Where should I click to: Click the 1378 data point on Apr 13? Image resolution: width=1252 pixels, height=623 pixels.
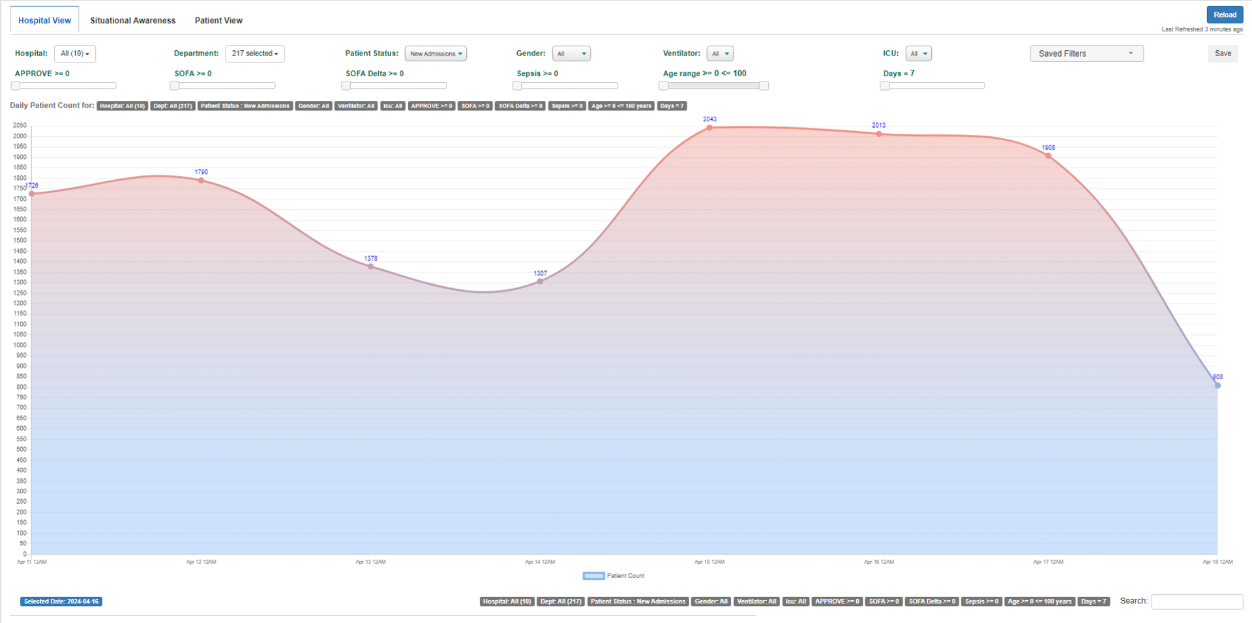click(370, 267)
